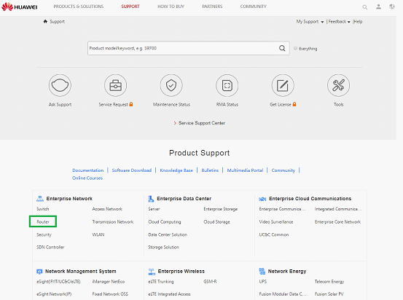Select Enterprise Core Network product
The image size is (403, 300).
(x=337, y=221)
